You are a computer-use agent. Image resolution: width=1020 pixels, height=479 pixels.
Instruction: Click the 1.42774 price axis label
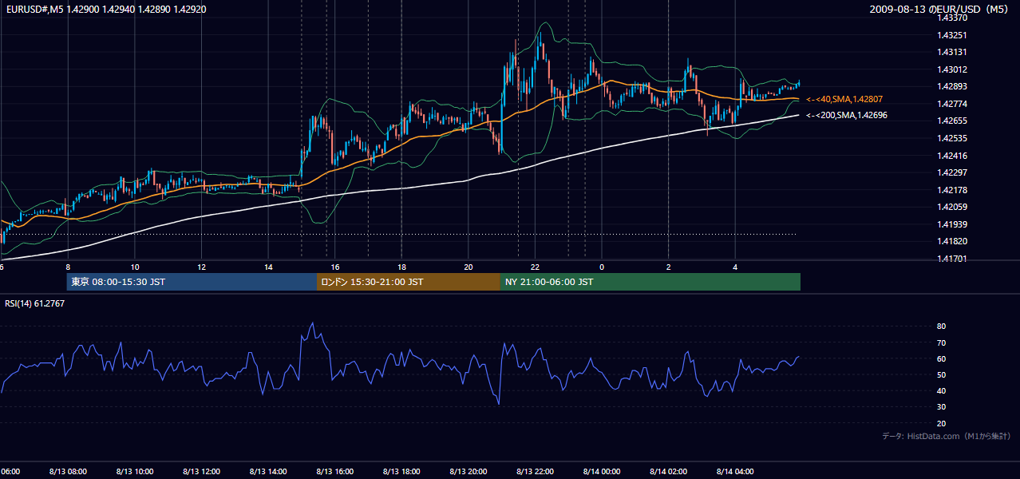(x=954, y=104)
